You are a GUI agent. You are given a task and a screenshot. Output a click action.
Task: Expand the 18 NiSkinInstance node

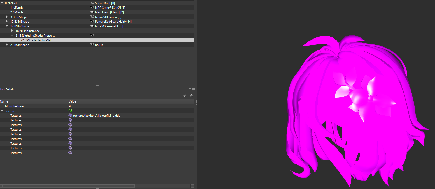click(12, 31)
